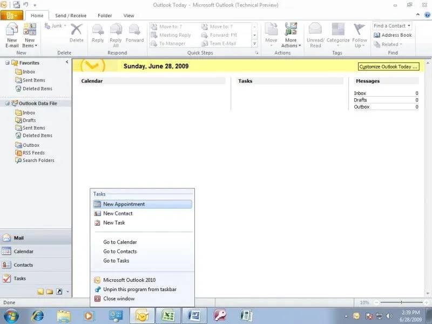Image resolution: width=432 pixels, height=324 pixels.
Task: Open the More Actions dropdown
Action: [x=291, y=45]
